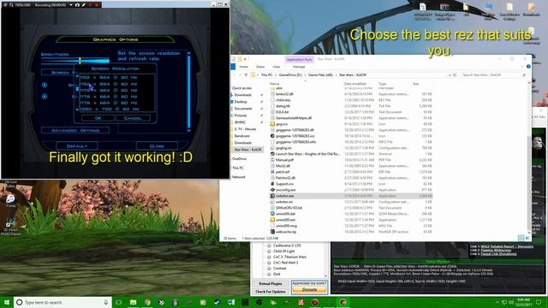
Task: Select Child Of Light radio in plugin list
Action: 269,251
